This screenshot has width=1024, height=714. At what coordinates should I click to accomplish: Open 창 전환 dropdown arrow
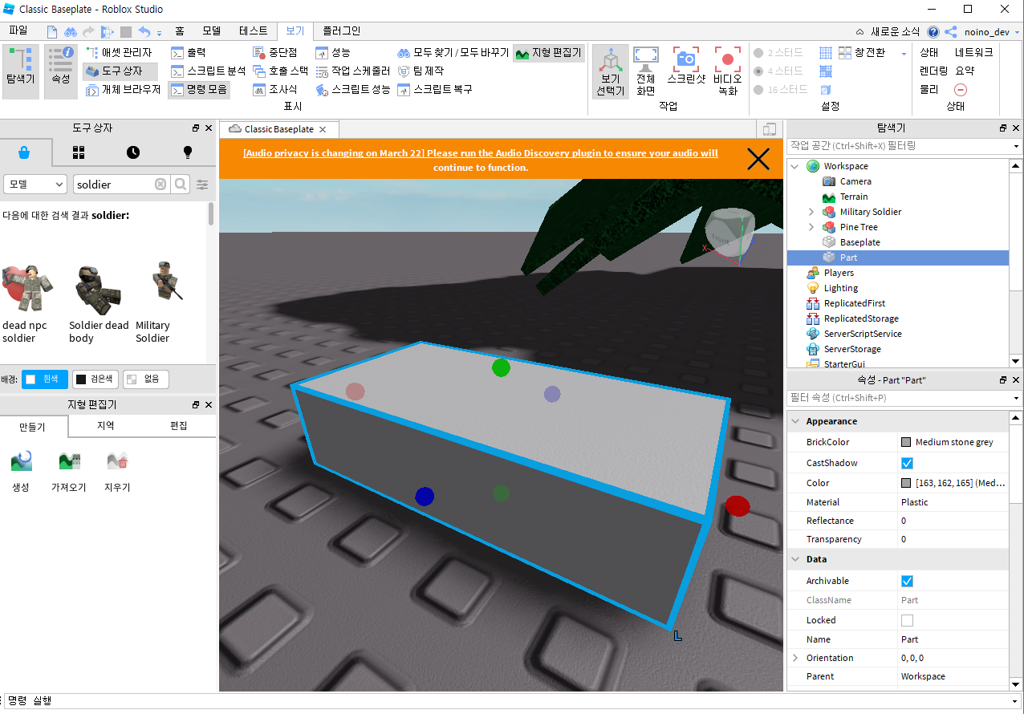tap(904, 54)
